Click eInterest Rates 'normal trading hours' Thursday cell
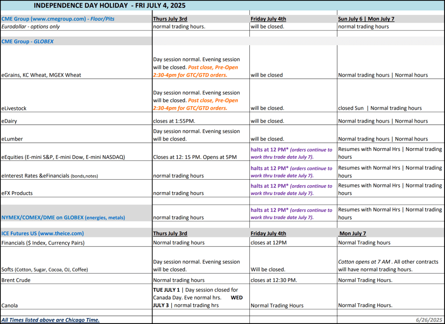Viewport: 445px width, 324px height. click(x=178, y=176)
